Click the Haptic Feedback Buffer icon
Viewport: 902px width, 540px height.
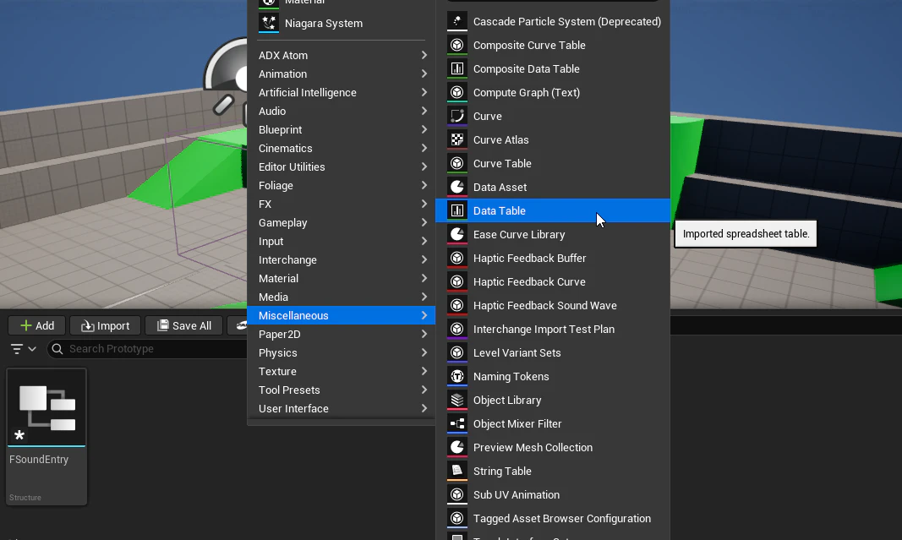[456, 259]
